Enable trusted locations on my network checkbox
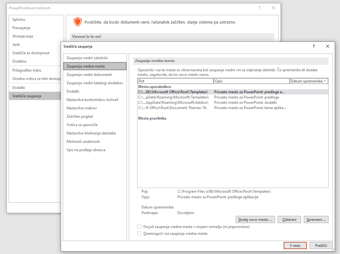The image size is (340, 254). pyautogui.click(x=139, y=227)
